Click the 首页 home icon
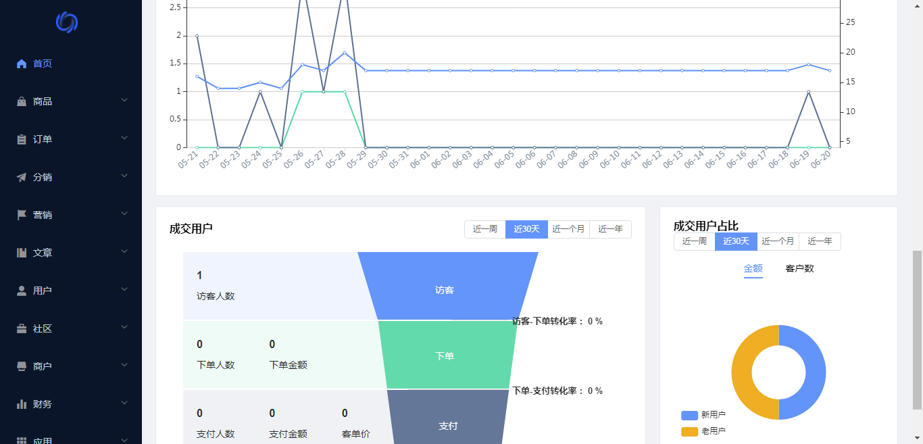 point(22,64)
